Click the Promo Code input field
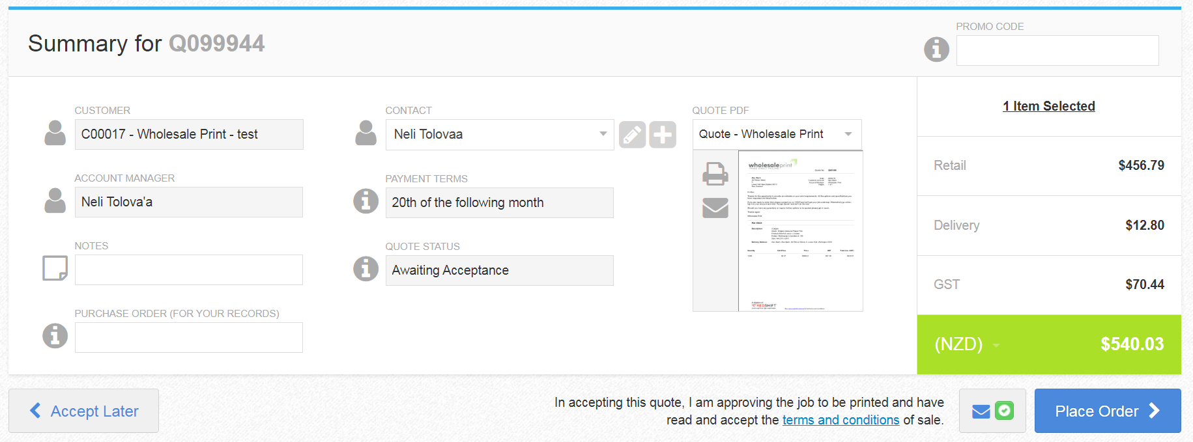1193x442 pixels. pyautogui.click(x=1057, y=50)
